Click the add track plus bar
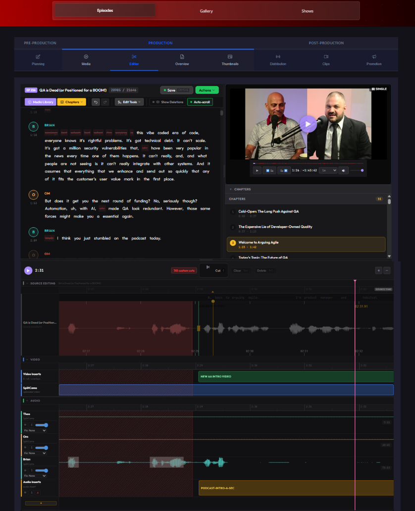The width and height of the screenshot is (415, 511). click(x=41, y=503)
